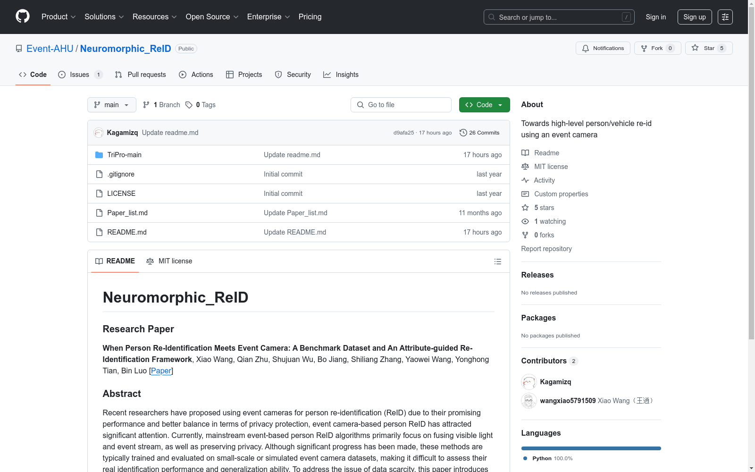
Task: Switch to the Insights tab
Action: [x=341, y=75]
